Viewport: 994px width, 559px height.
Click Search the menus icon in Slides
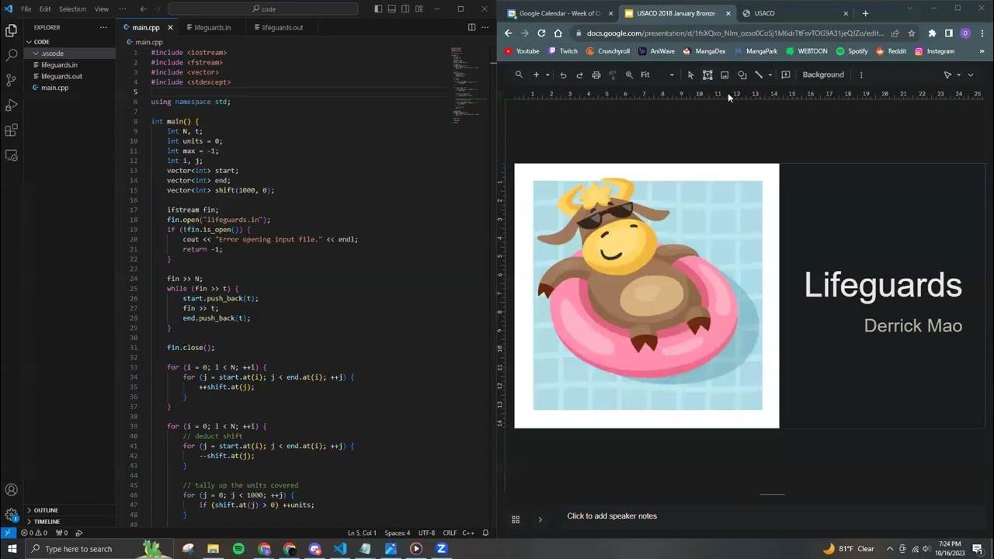(519, 75)
